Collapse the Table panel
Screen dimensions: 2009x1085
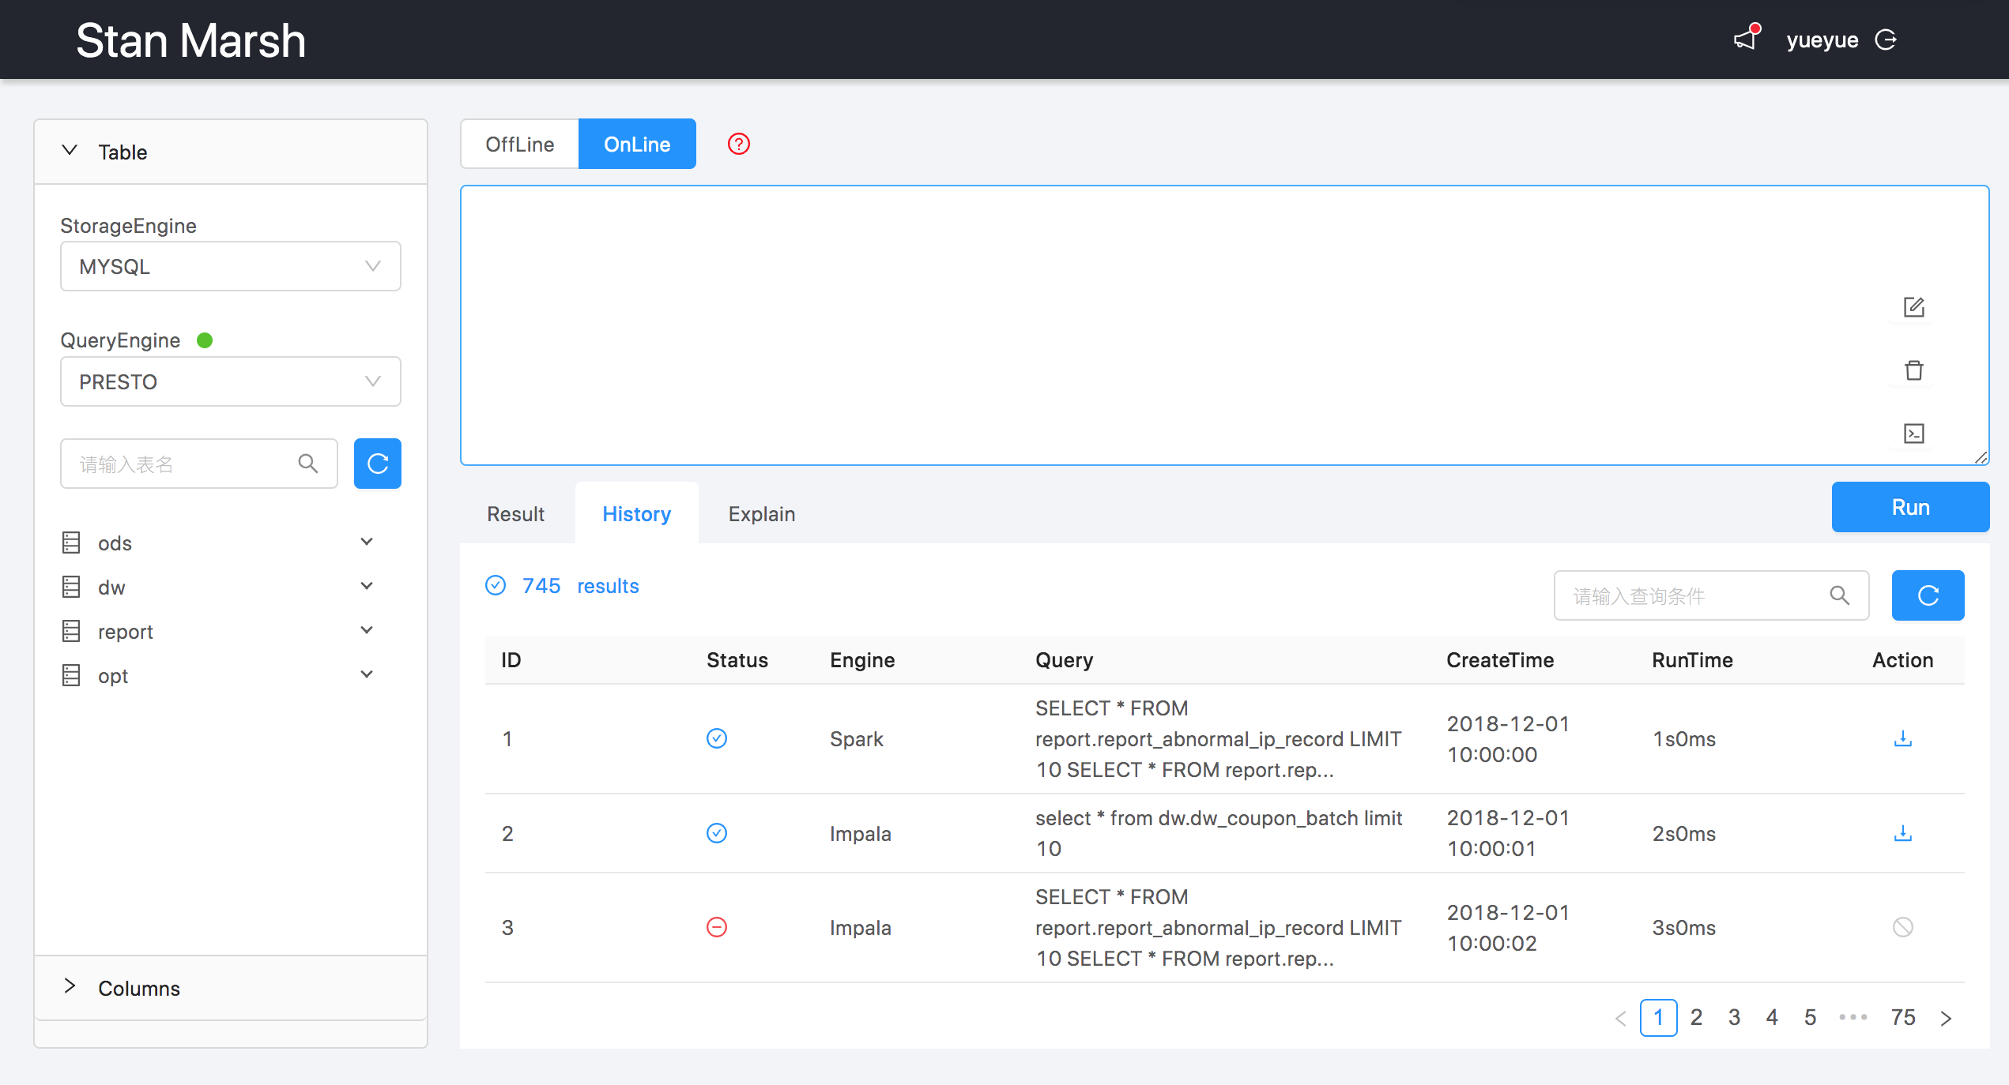point(231,152)
